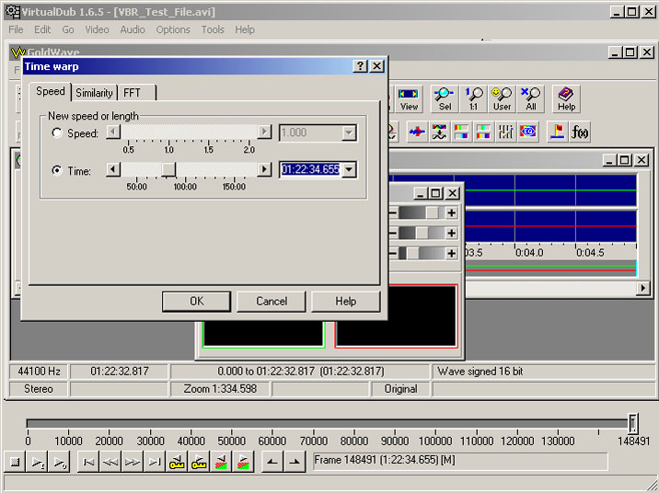Click the Sel zoom-to-selection icon
This screenshot has height=493, width=659.
coord(445,99)
